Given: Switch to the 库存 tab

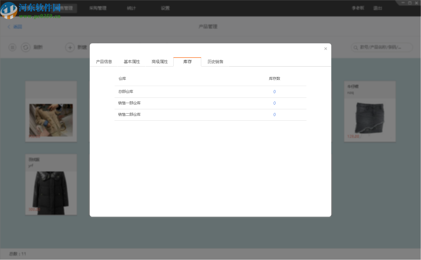Looking at the screenshot, I should click(x=187, y=62).
